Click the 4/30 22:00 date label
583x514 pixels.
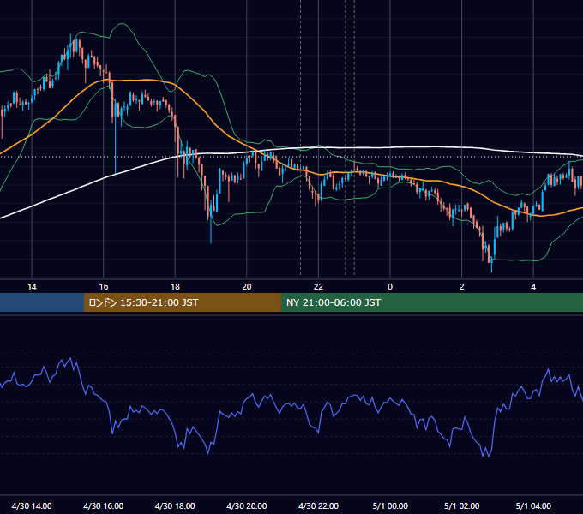318,505
